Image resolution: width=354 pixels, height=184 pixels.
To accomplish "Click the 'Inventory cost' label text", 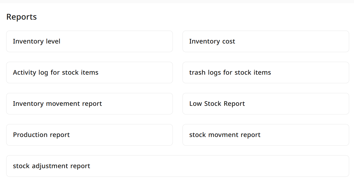I will (x=212, y=41).
